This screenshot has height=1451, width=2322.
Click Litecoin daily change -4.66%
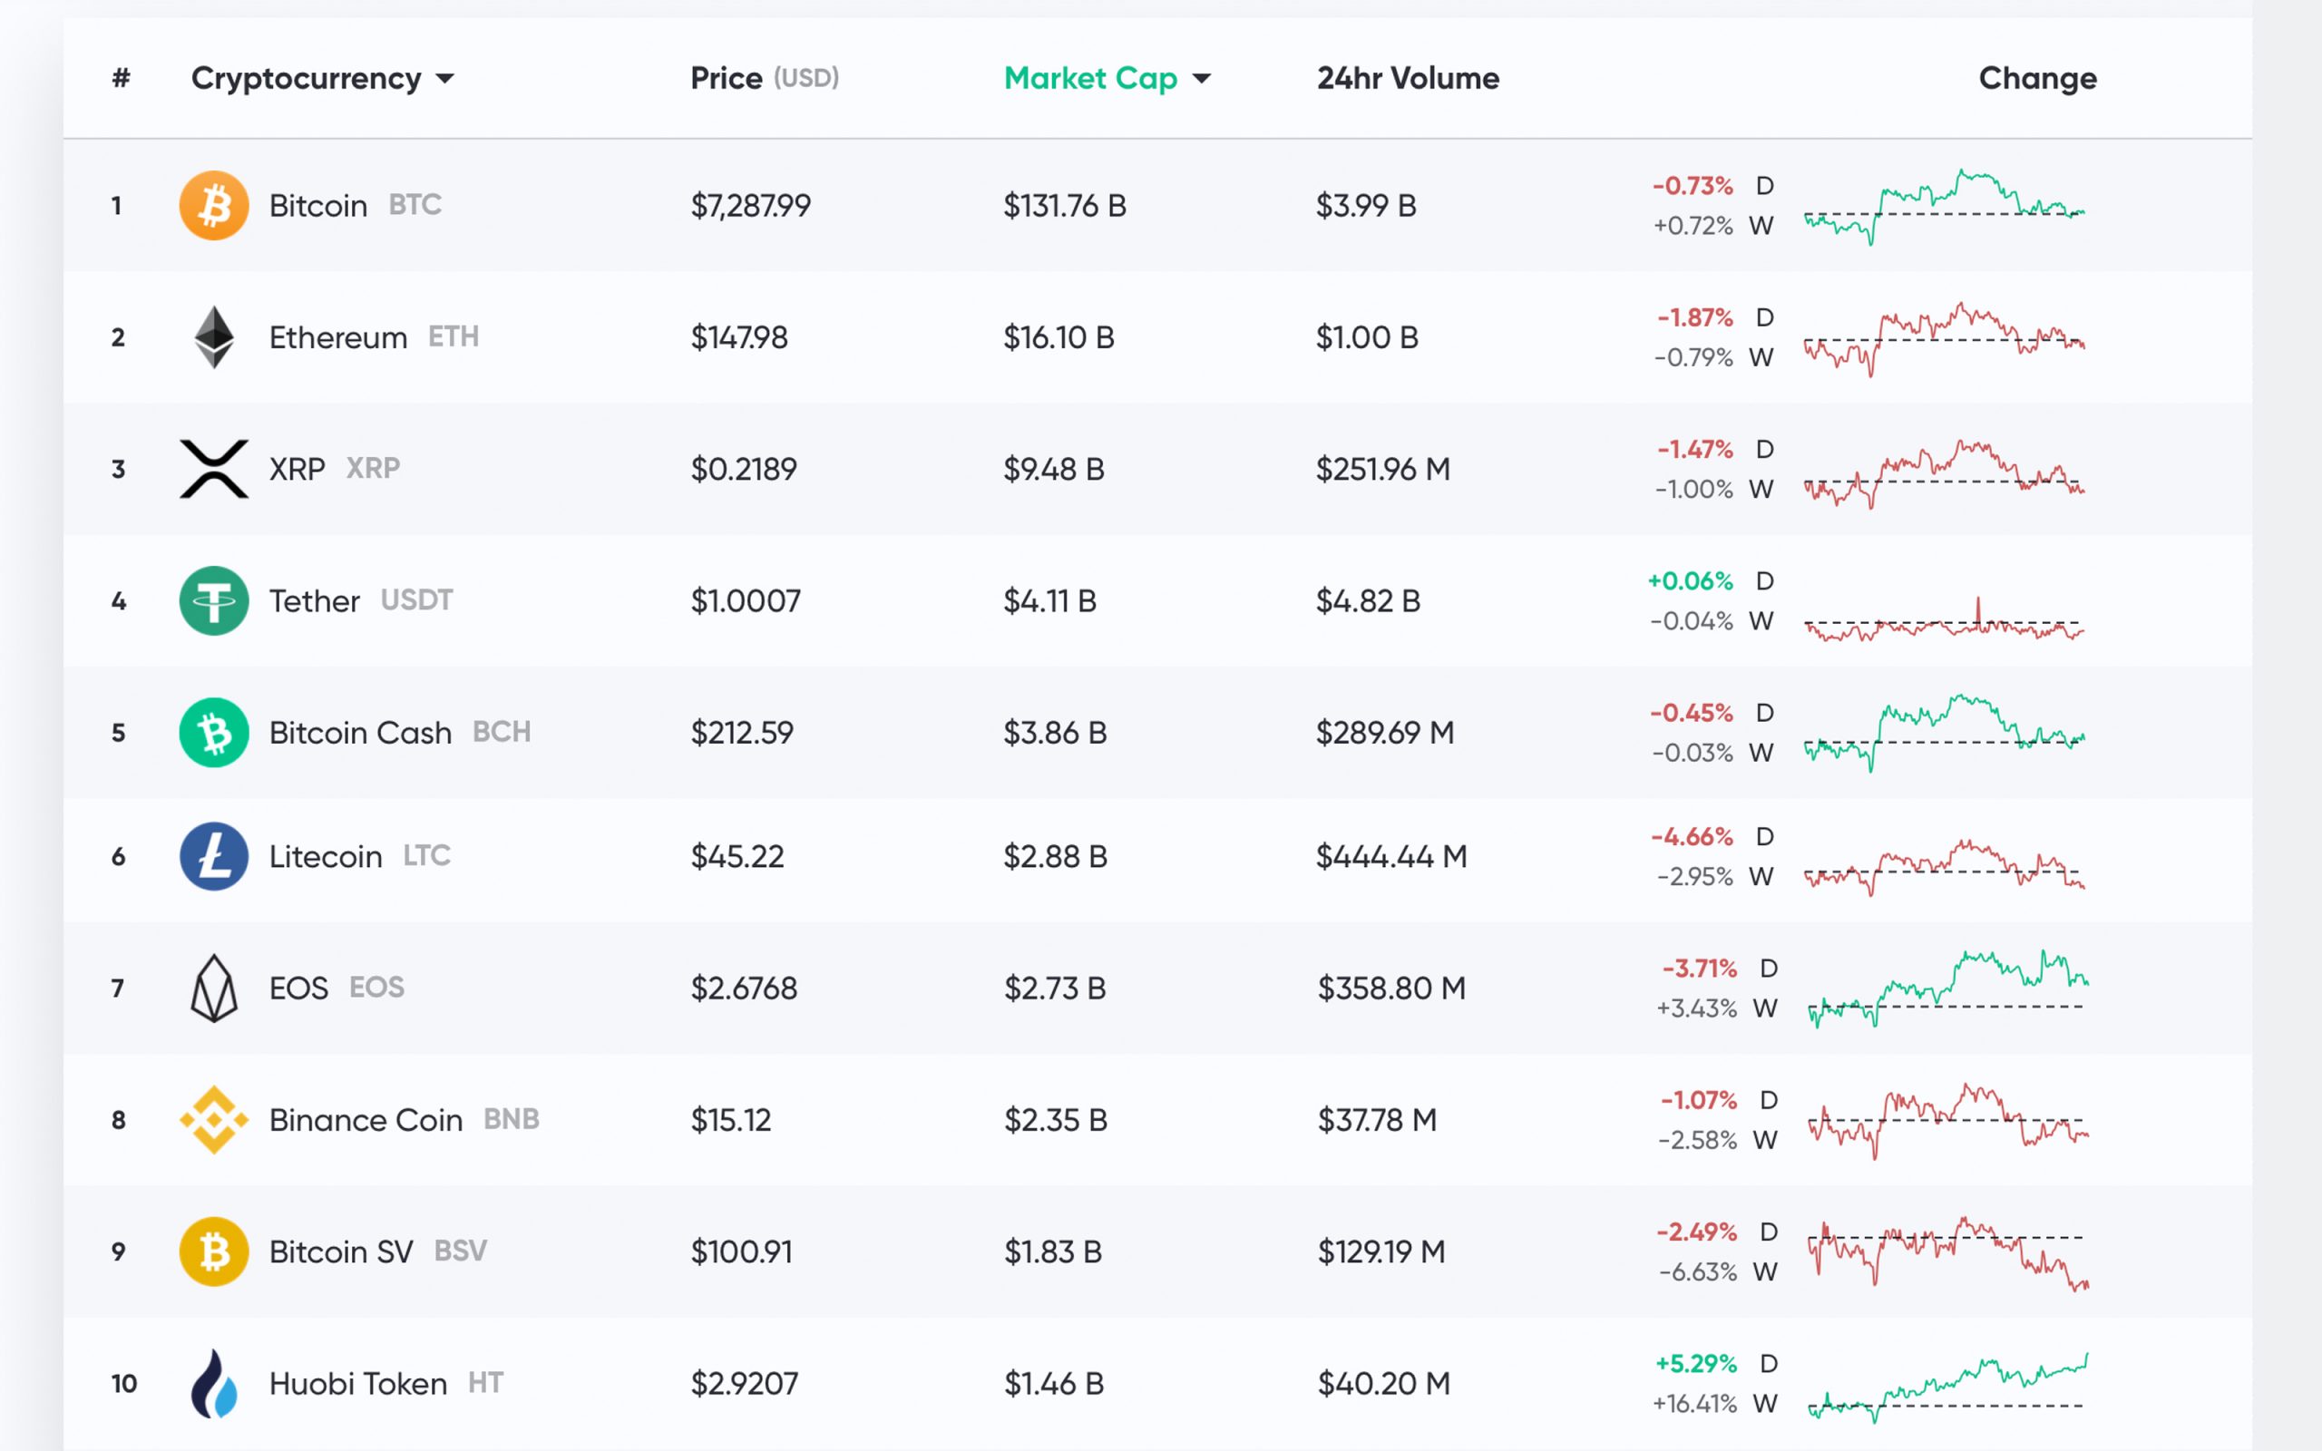click(1693, 836)
